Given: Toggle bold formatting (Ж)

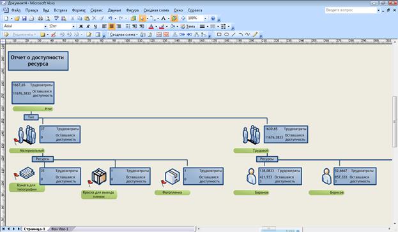Looking at the screenshot, I should 81,26.
